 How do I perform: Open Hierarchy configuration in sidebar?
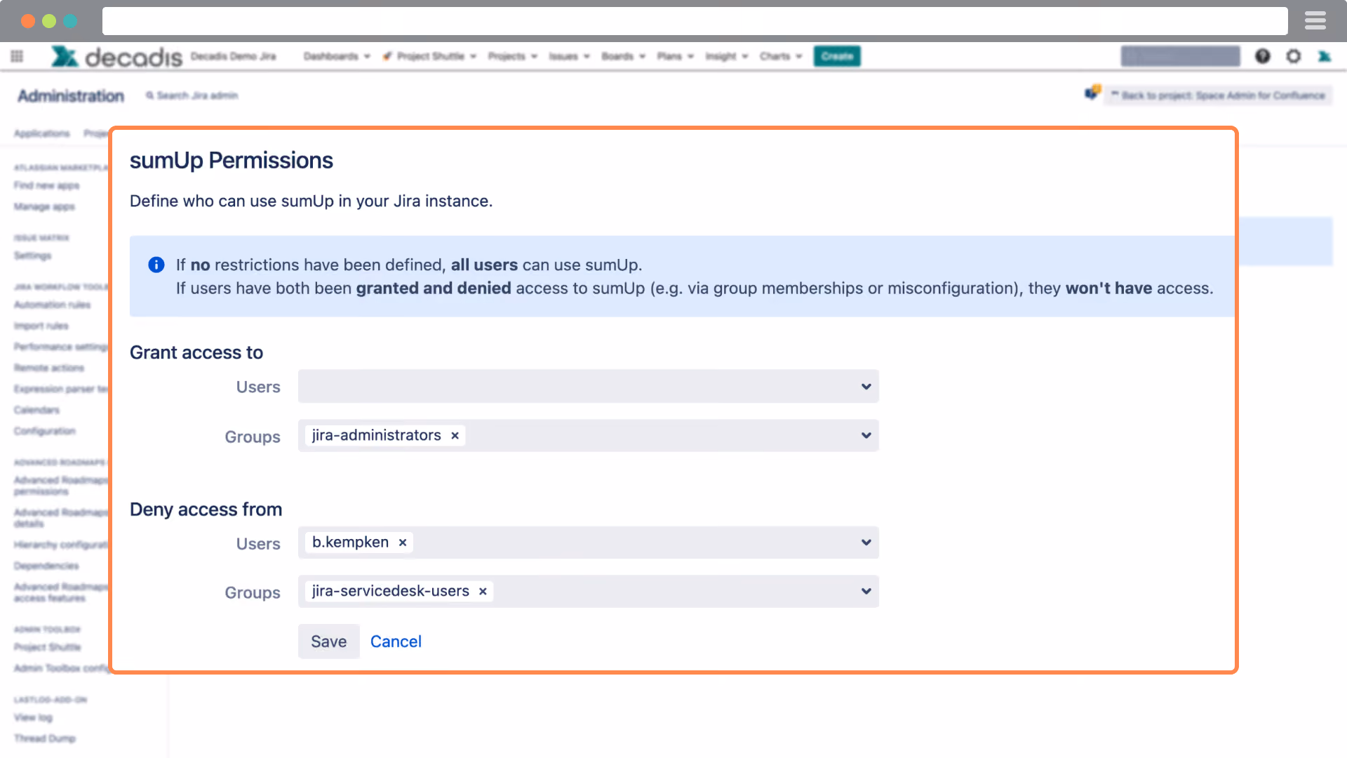pyautogui.click(x=61, y=545)
